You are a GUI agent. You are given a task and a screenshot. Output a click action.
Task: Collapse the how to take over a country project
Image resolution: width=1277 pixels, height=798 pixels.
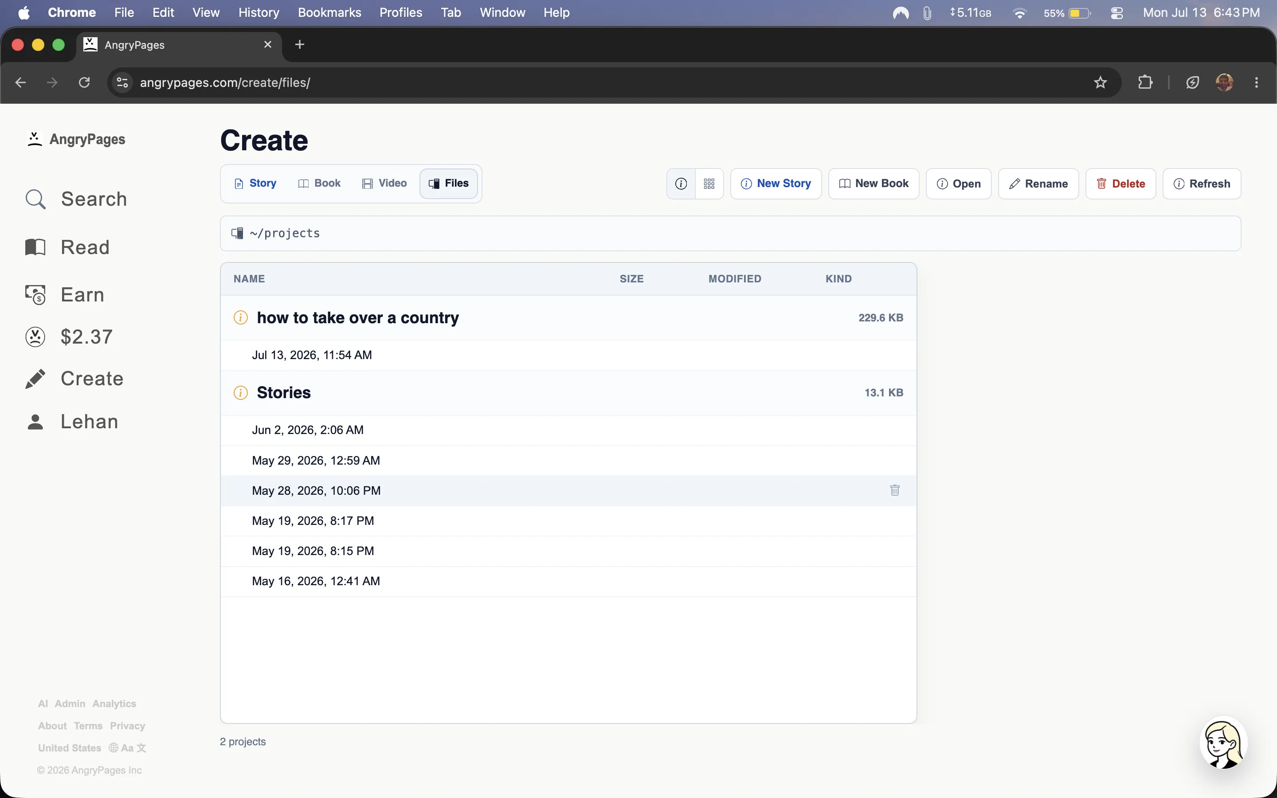pos(358,318)
